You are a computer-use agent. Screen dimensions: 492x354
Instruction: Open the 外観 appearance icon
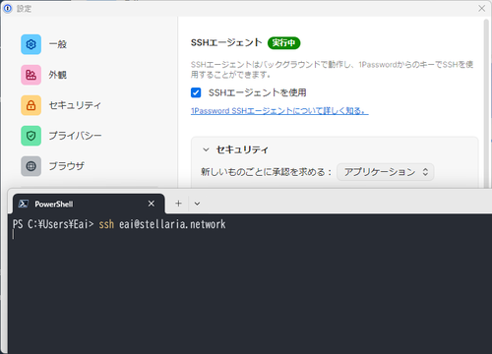pyautogui.click(x=31, y=75)
